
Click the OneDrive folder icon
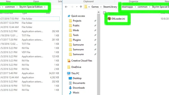click(69, 67)
